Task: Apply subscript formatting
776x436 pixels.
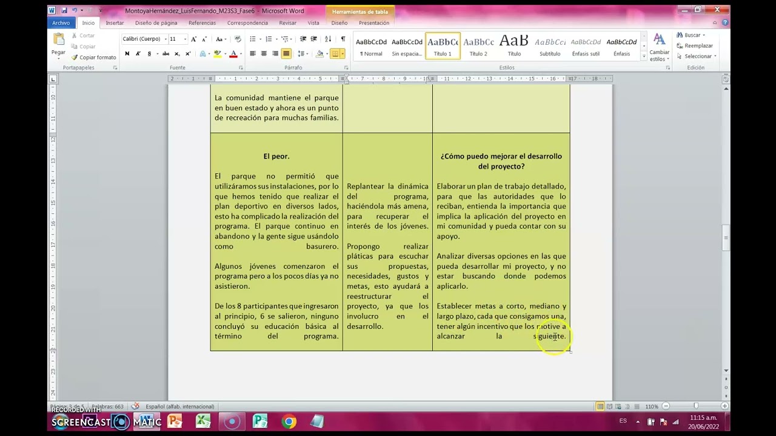Action: 176,54
